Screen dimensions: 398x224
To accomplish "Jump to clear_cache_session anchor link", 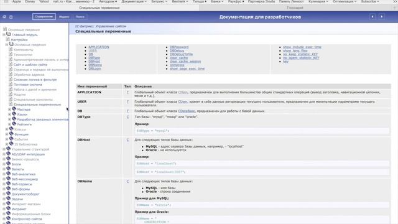I will (x=185, y=62).
